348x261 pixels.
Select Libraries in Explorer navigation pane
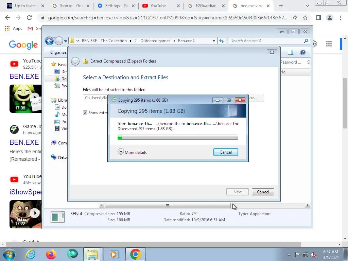tap(59, 100)
